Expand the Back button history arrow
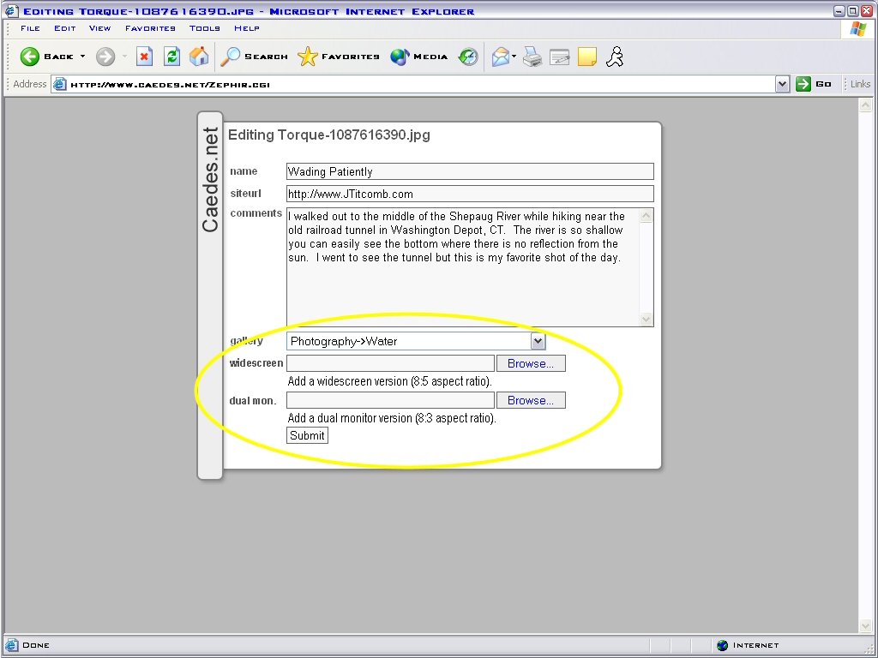Viewport: 878px width, 658px height. (x=83, y=57)
